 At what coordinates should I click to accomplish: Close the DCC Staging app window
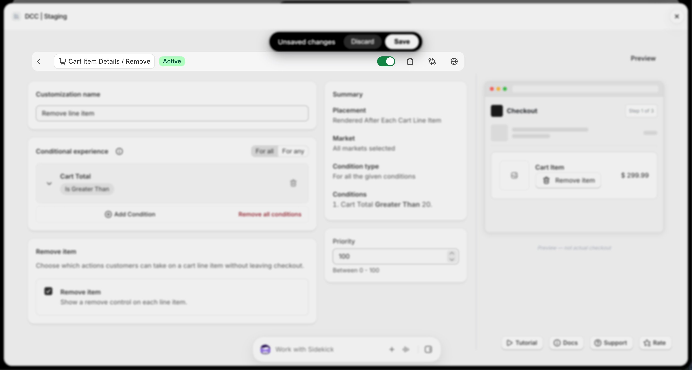(x=677, y=17)
